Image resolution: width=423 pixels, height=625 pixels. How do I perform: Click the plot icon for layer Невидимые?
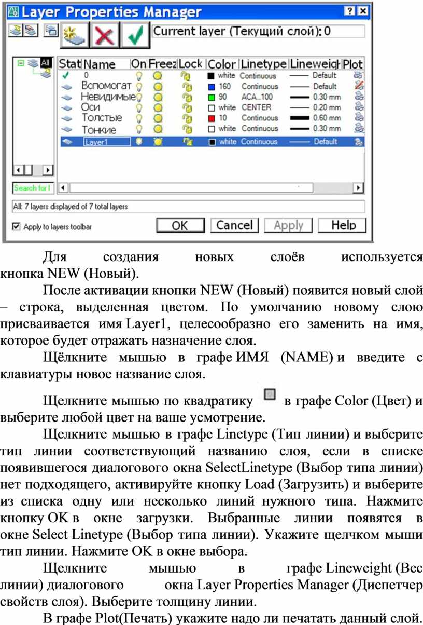[x=359, y=97]
